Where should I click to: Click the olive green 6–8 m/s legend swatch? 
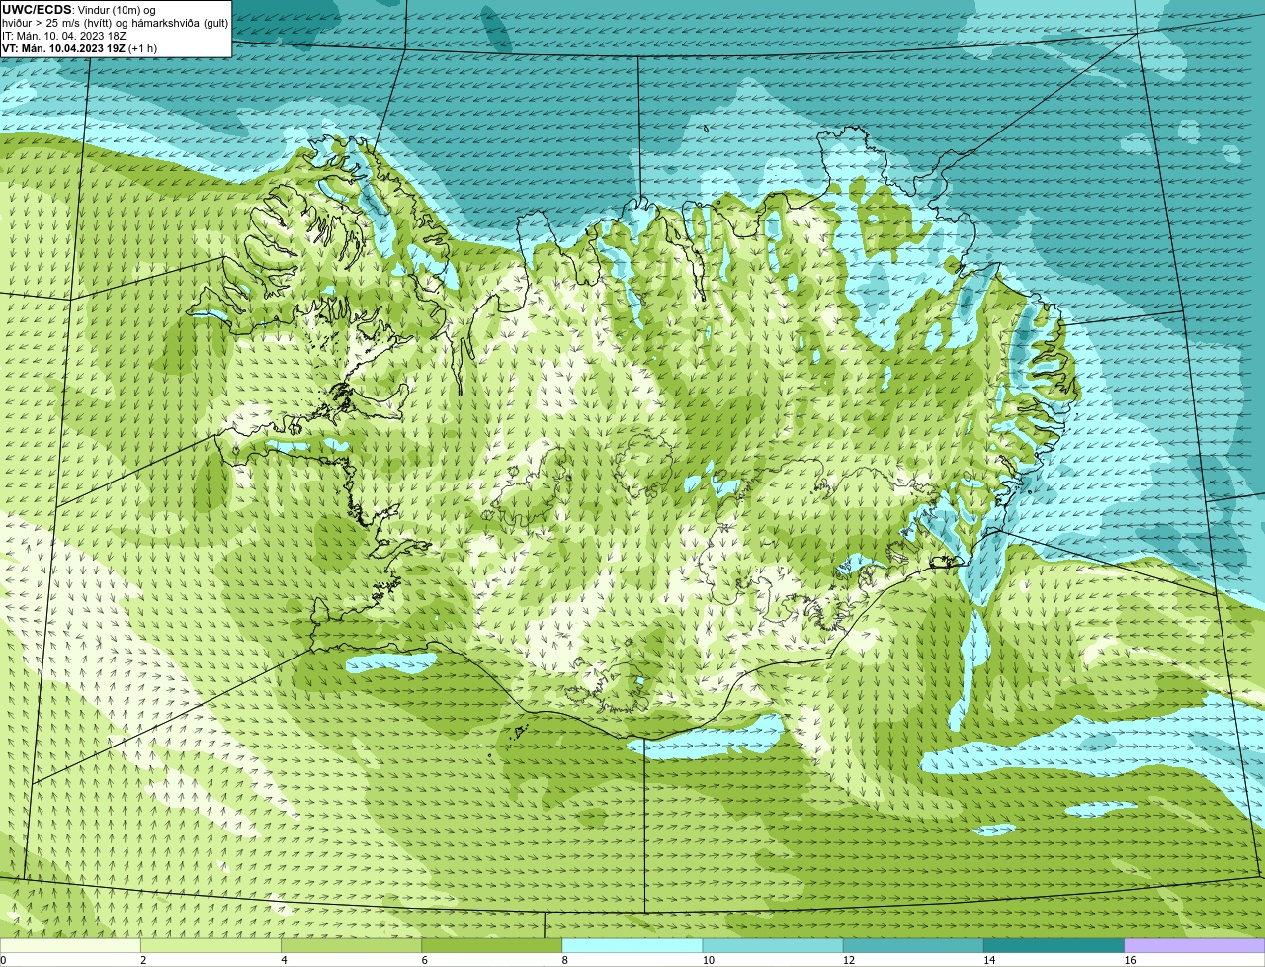[x=492, y=946]
